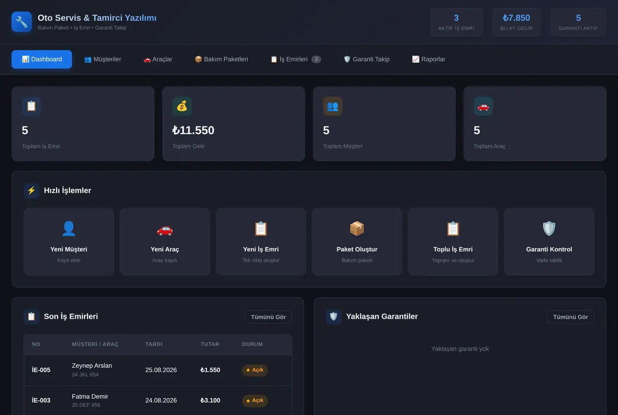
Task: Click the person icon in Yeni Müşteri tile
Action: click(x=69, y=229)
